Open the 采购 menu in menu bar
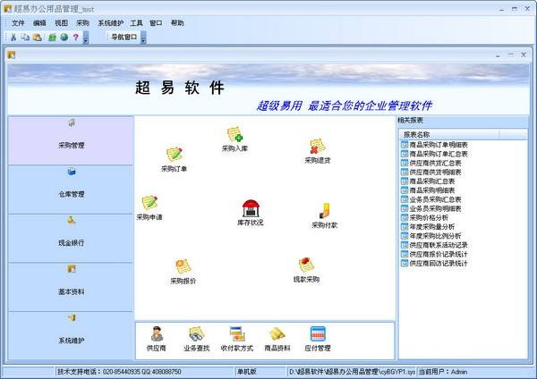This screenshot has height=379, width=537. [x=83, y=22]
